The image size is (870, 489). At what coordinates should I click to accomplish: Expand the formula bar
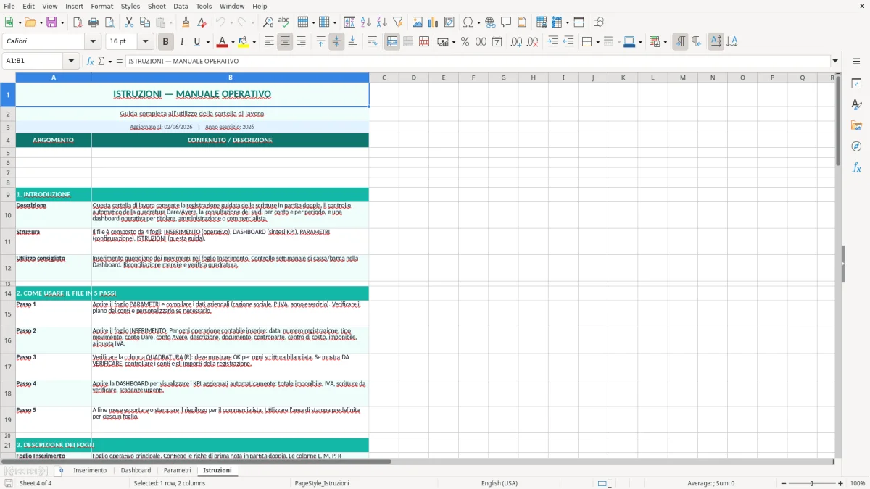[x=835, y=62]
